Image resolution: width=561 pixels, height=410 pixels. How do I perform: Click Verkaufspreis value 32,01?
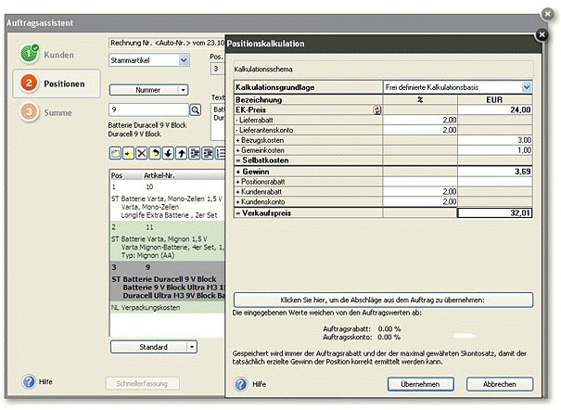495,212
